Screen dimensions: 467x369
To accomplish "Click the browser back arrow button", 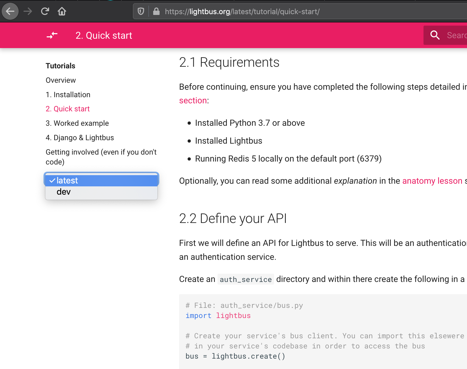I will coord(10,11).
